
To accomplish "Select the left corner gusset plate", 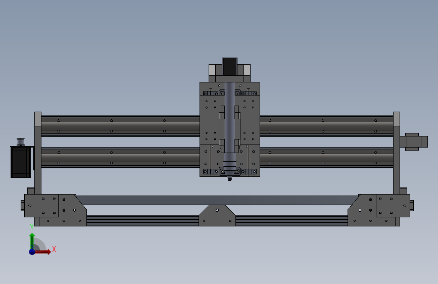I will click(71, 210).
